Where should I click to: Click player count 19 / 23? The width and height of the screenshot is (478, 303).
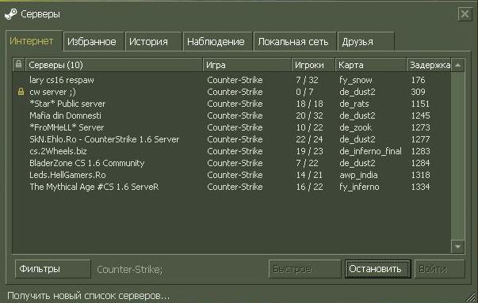click(309, 151)
